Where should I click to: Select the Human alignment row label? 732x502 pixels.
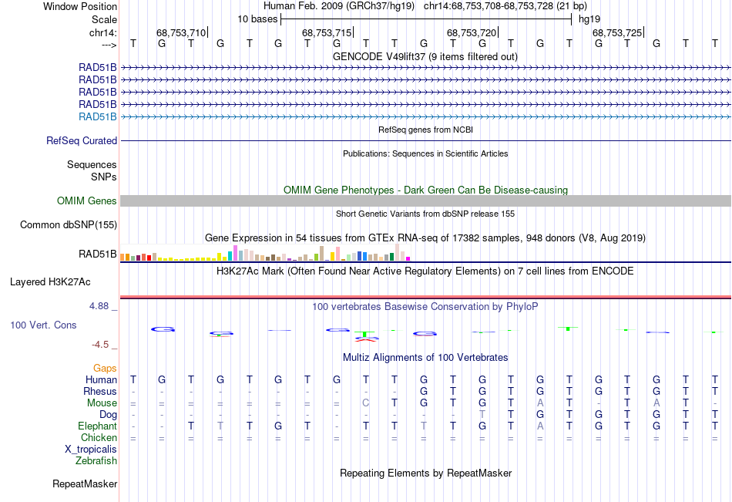coord(101,379)
